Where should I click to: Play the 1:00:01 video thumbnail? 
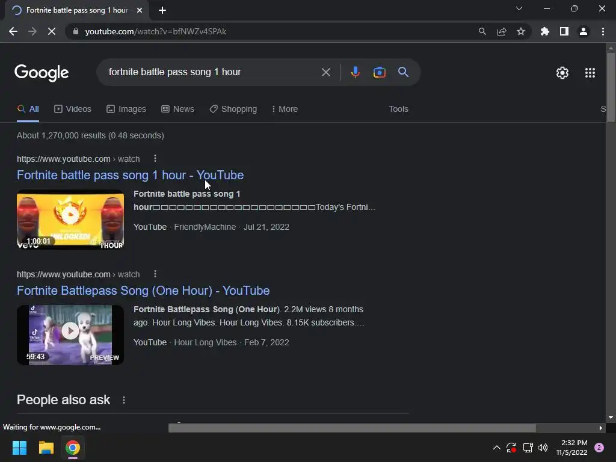tap(70, 220)
